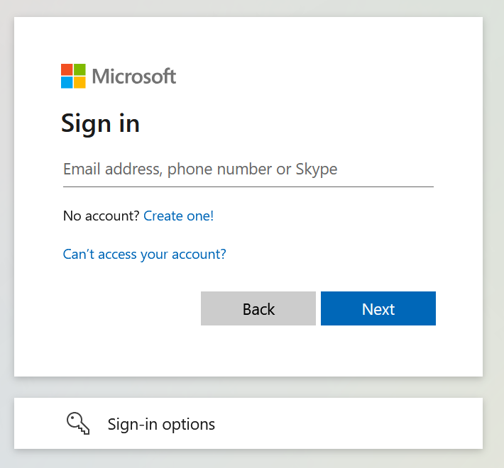
Task: Click the gray Microsoft wordmark text
Action: 134,77
